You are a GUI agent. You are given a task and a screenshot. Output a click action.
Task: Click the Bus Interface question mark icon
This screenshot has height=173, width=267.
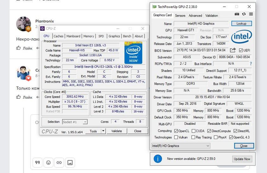(x=251, y=64)
